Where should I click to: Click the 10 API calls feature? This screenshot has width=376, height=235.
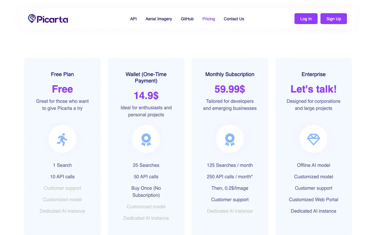point(62,177)
